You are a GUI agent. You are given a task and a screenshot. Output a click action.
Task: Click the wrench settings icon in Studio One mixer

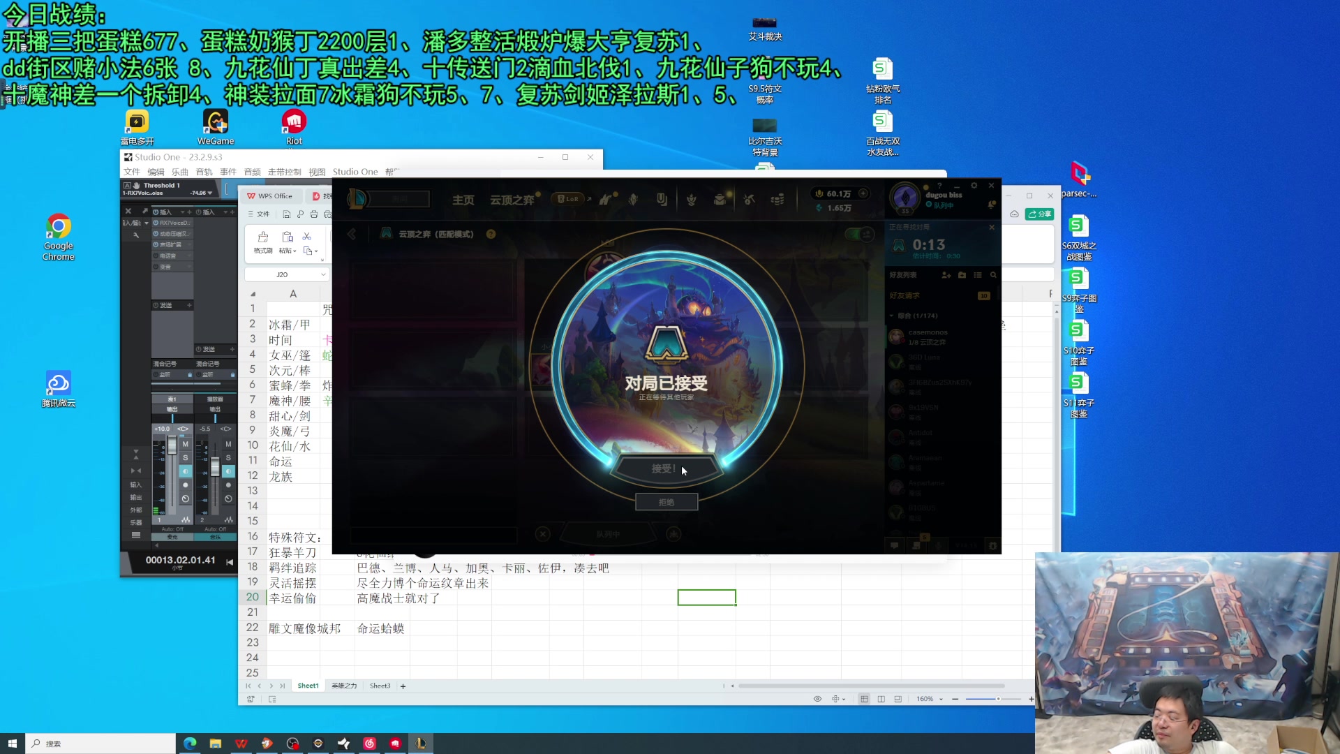135,236
